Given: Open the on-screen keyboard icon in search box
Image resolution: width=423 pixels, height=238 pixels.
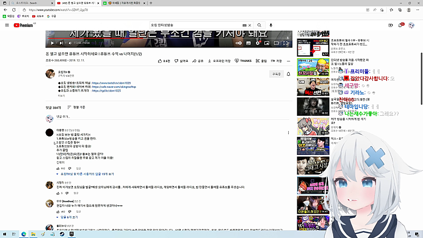Looking at the screenshot, I should [244, 25].
